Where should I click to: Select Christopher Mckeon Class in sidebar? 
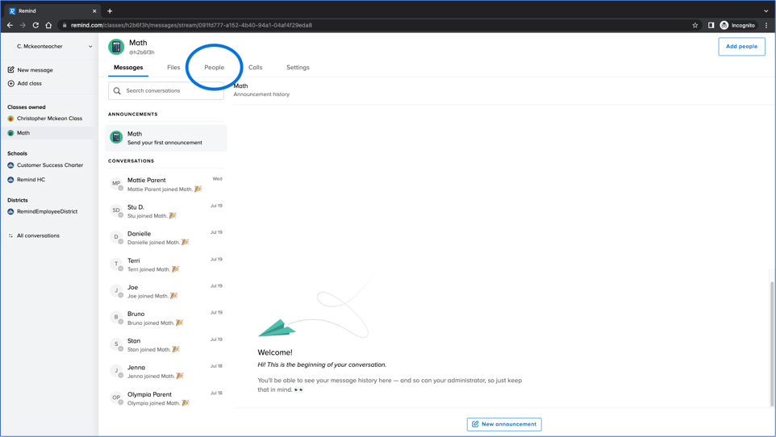(x=49, y=119)
